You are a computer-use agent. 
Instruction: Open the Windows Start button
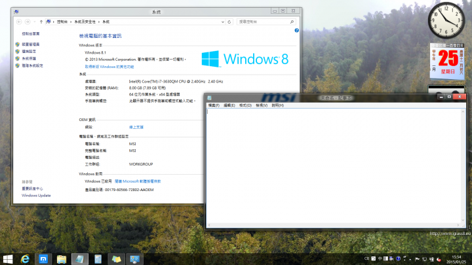7,259
